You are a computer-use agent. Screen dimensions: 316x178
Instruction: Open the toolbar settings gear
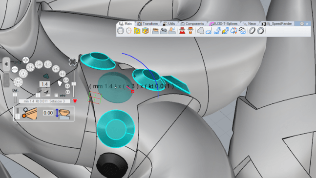[x=302, y=24]
